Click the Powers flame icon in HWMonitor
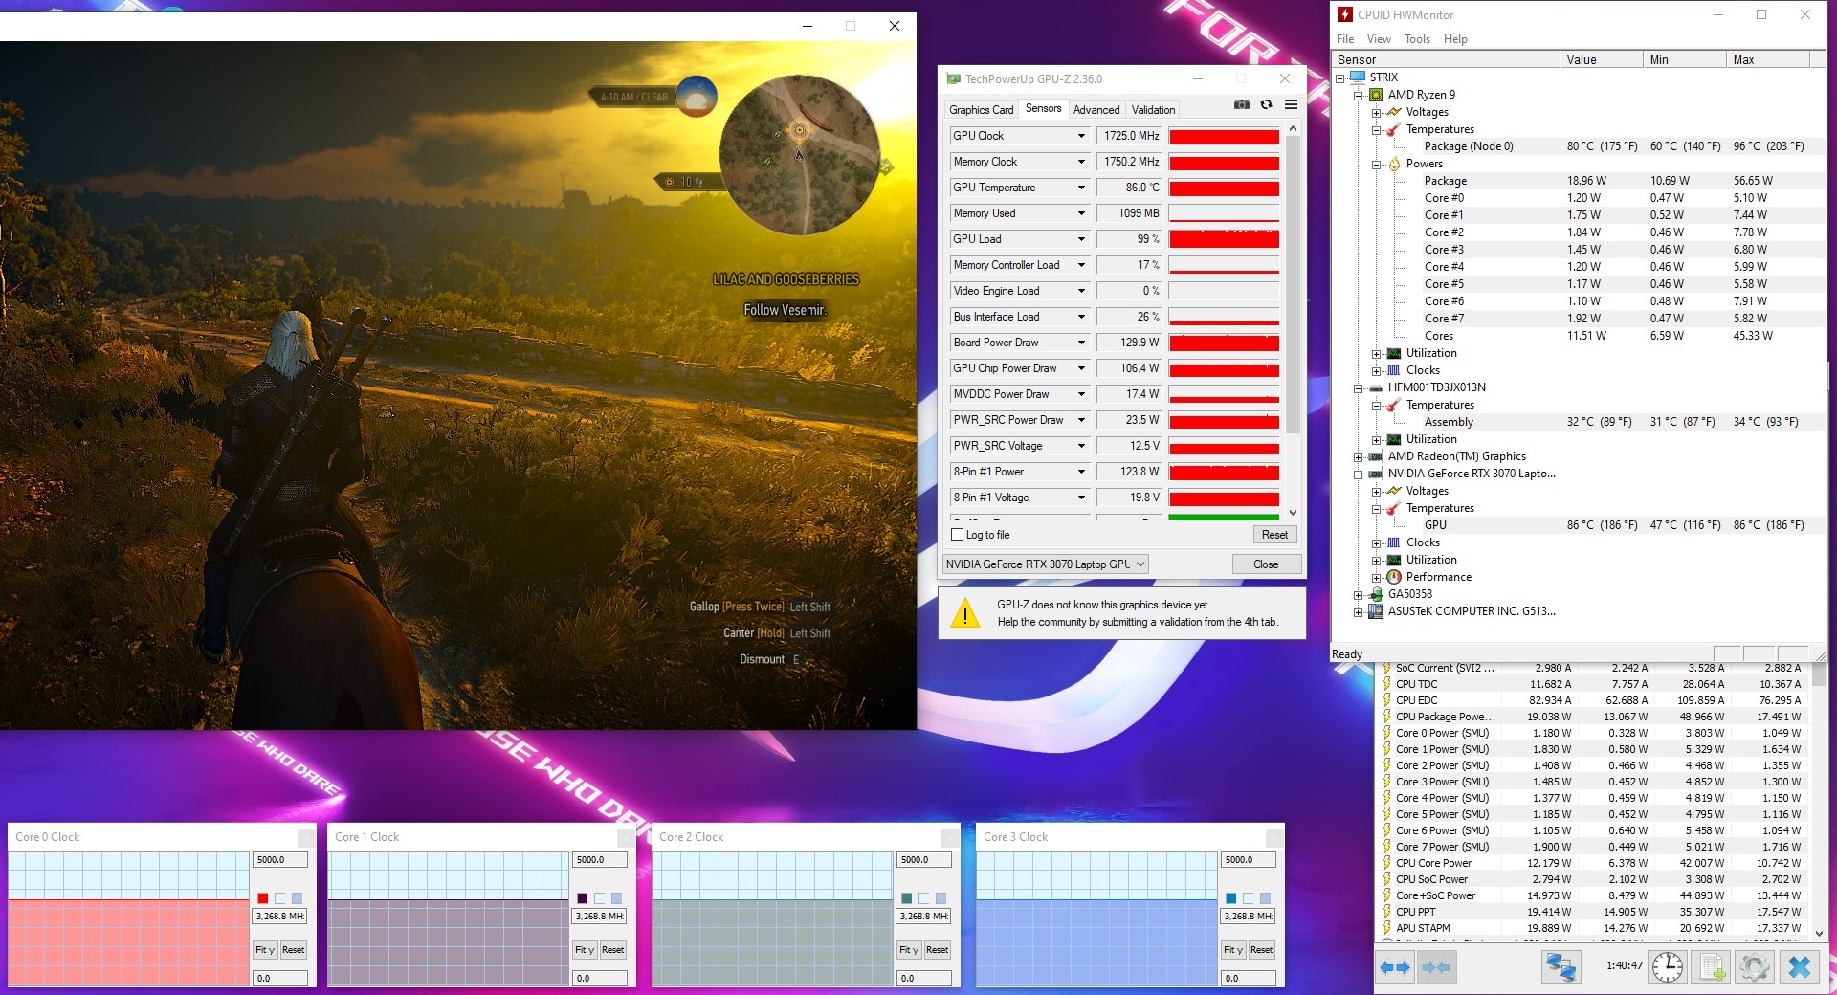 coord(1394,164)
